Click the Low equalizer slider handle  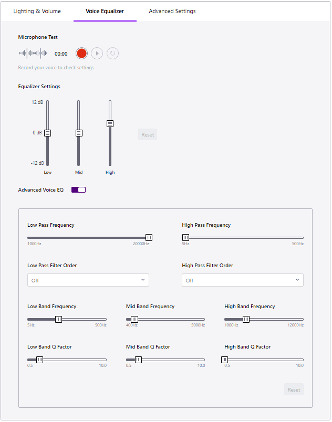[47, 133]
